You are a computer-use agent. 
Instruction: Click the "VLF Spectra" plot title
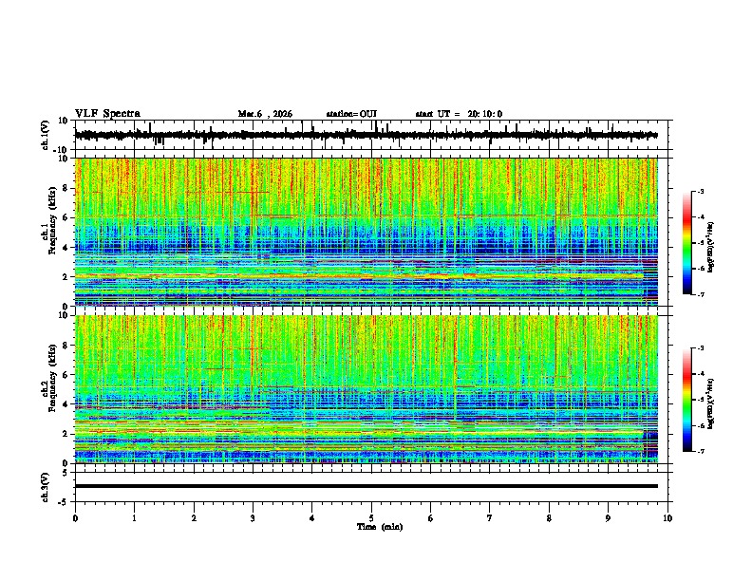click(107, 114)
